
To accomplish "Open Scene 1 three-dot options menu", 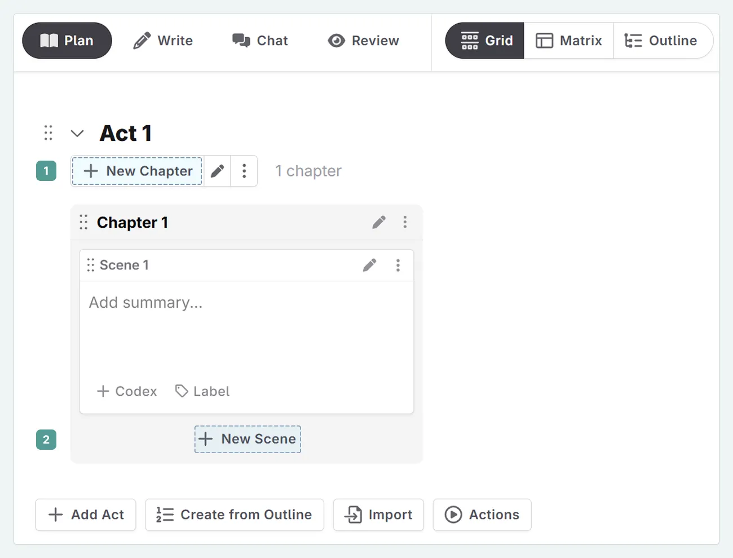I will click(398, 265).
